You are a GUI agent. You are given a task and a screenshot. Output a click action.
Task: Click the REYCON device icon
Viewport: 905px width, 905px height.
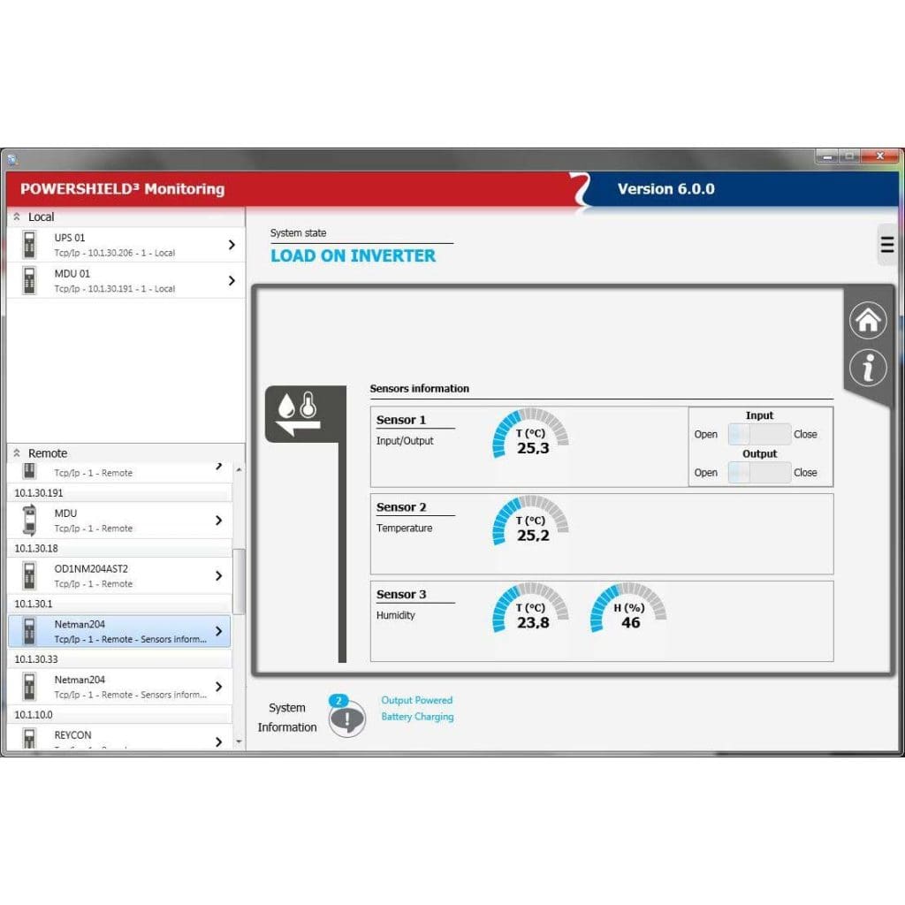pos(29,738)
